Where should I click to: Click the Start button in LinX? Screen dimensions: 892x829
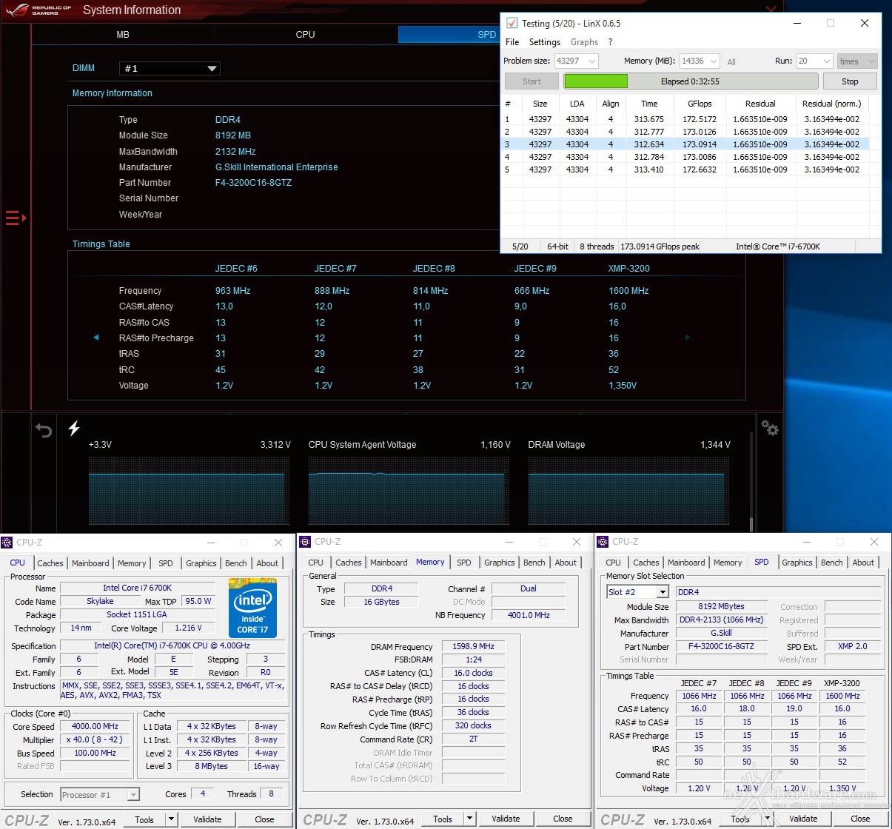coord(531,81)
